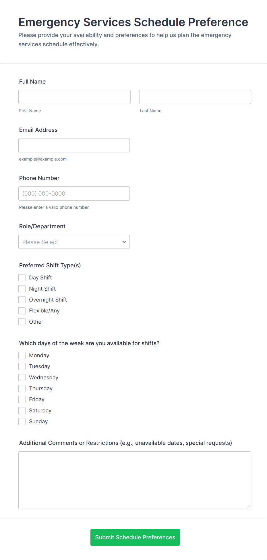Check the Other shift type
Screen dimensions: 267x560
point(22,322)
